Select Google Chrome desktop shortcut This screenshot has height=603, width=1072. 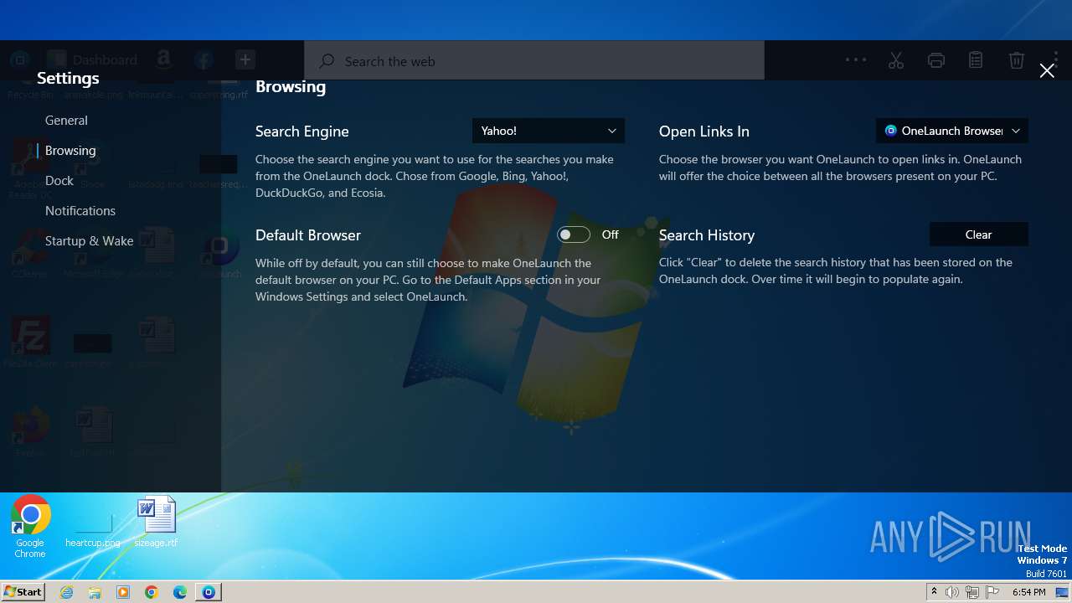(30, 526)
